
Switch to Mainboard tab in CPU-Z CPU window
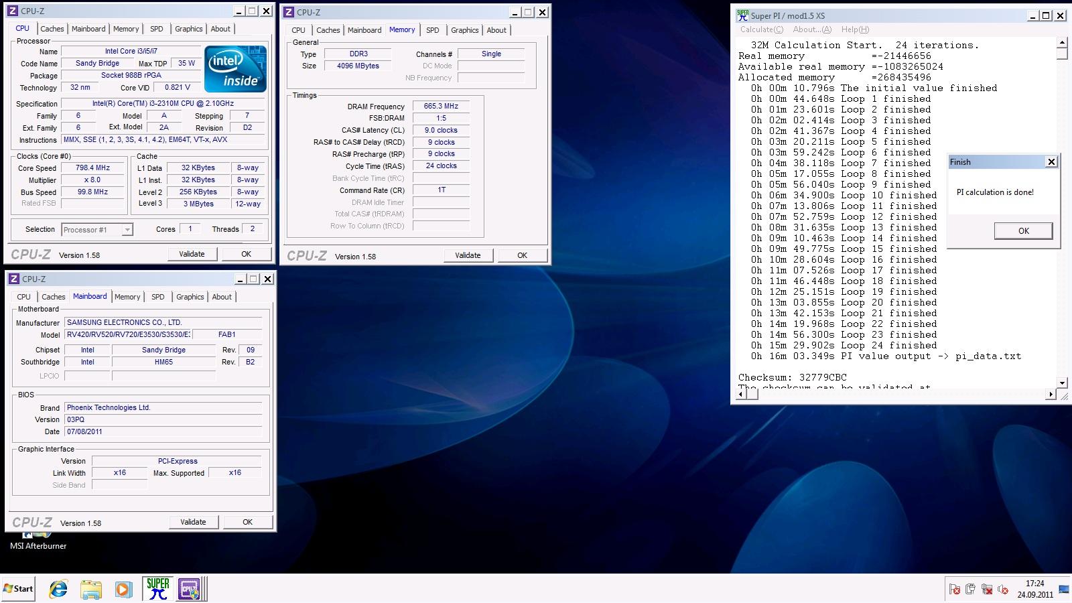coord(88,29)
